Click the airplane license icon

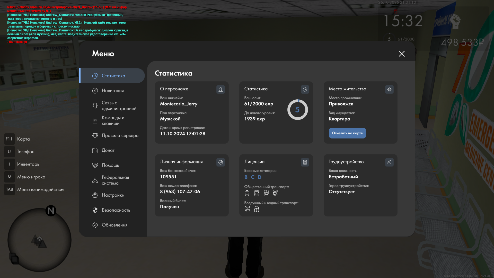click(x=247, y=209)
